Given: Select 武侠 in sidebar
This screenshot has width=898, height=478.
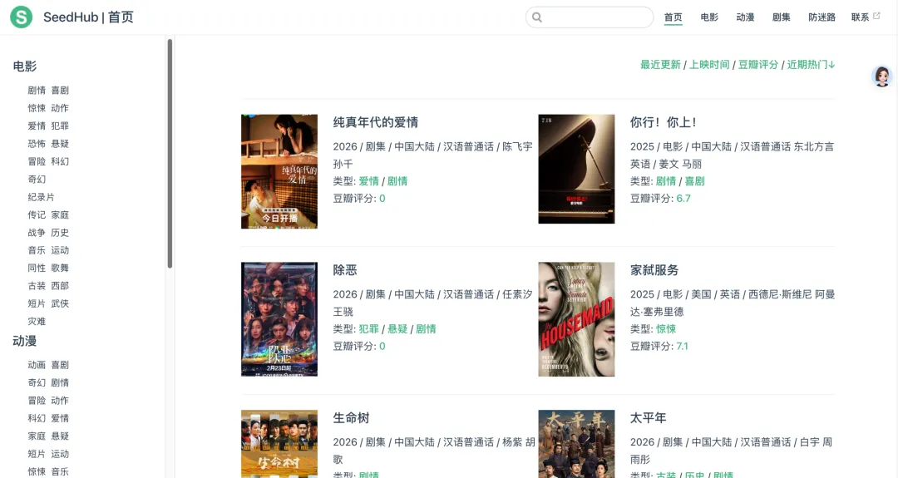Looking at the screenshot, I should click(60, 303).
